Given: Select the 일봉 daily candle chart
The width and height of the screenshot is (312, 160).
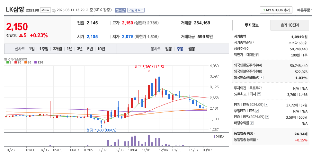Looking at the screenshot, I should pos(168,49).
